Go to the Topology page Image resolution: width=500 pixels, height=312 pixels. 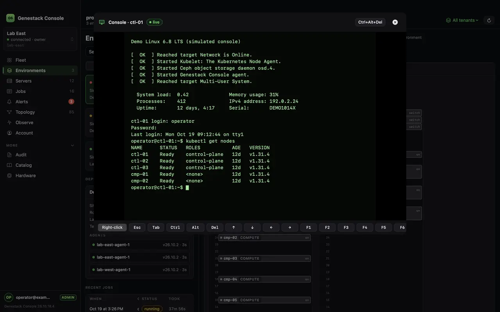click(40, 112)
